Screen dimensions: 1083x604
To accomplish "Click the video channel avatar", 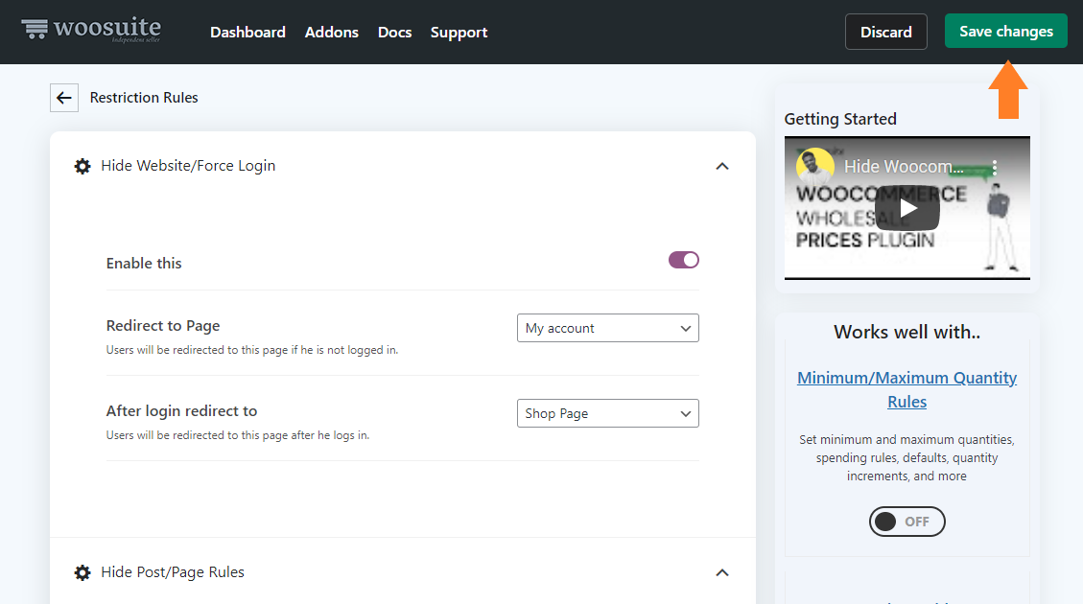I will 814,166.
